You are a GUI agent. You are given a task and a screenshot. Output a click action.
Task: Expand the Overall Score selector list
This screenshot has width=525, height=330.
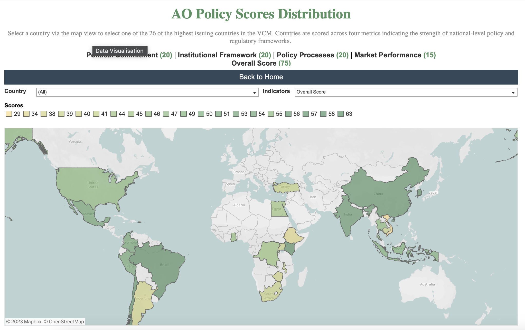(x=513, y=92)
